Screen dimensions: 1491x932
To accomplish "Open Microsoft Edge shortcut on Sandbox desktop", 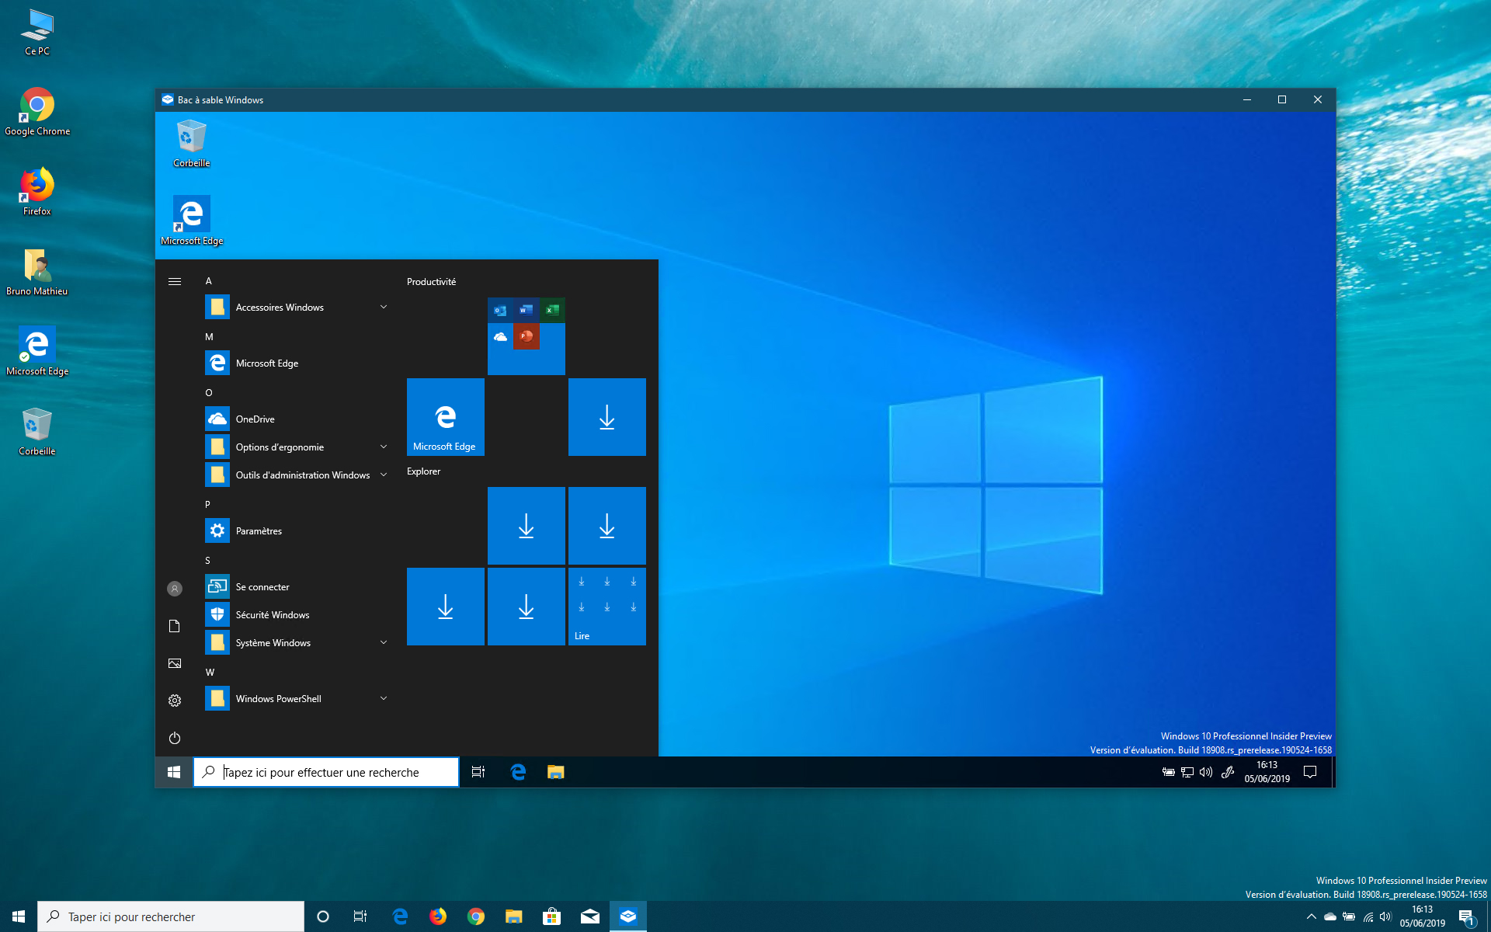I will pos(191,221).
